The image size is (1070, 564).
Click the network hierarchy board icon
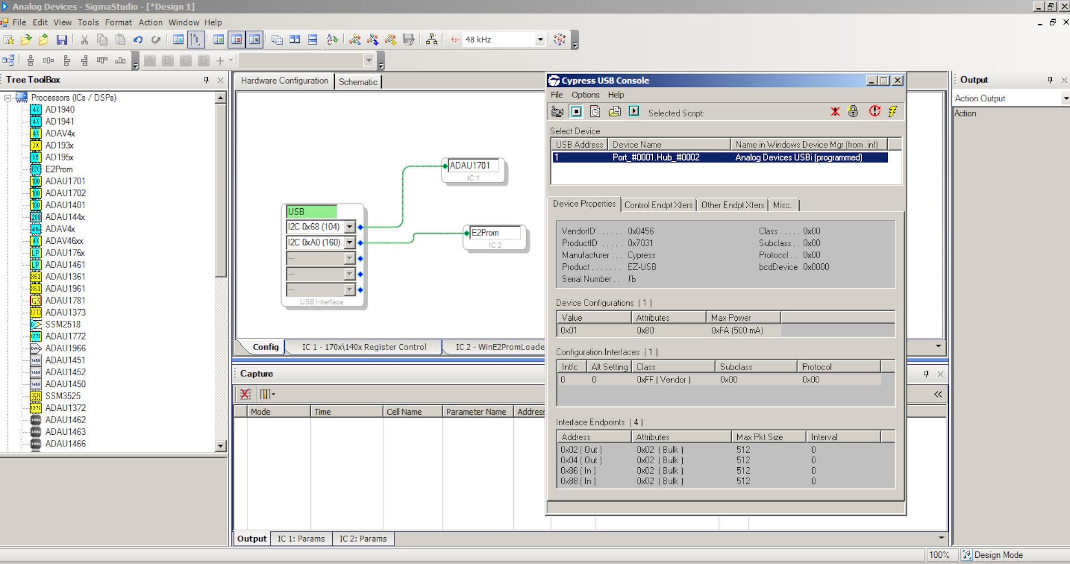(x=431, y=40)
